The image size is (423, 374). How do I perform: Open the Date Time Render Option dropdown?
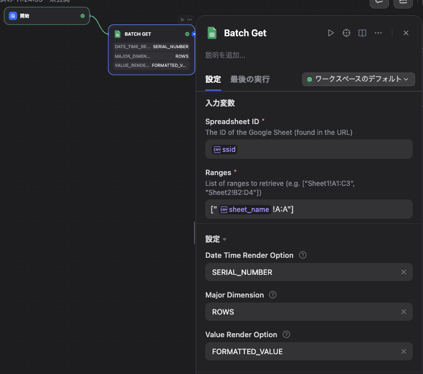point(309,272)
